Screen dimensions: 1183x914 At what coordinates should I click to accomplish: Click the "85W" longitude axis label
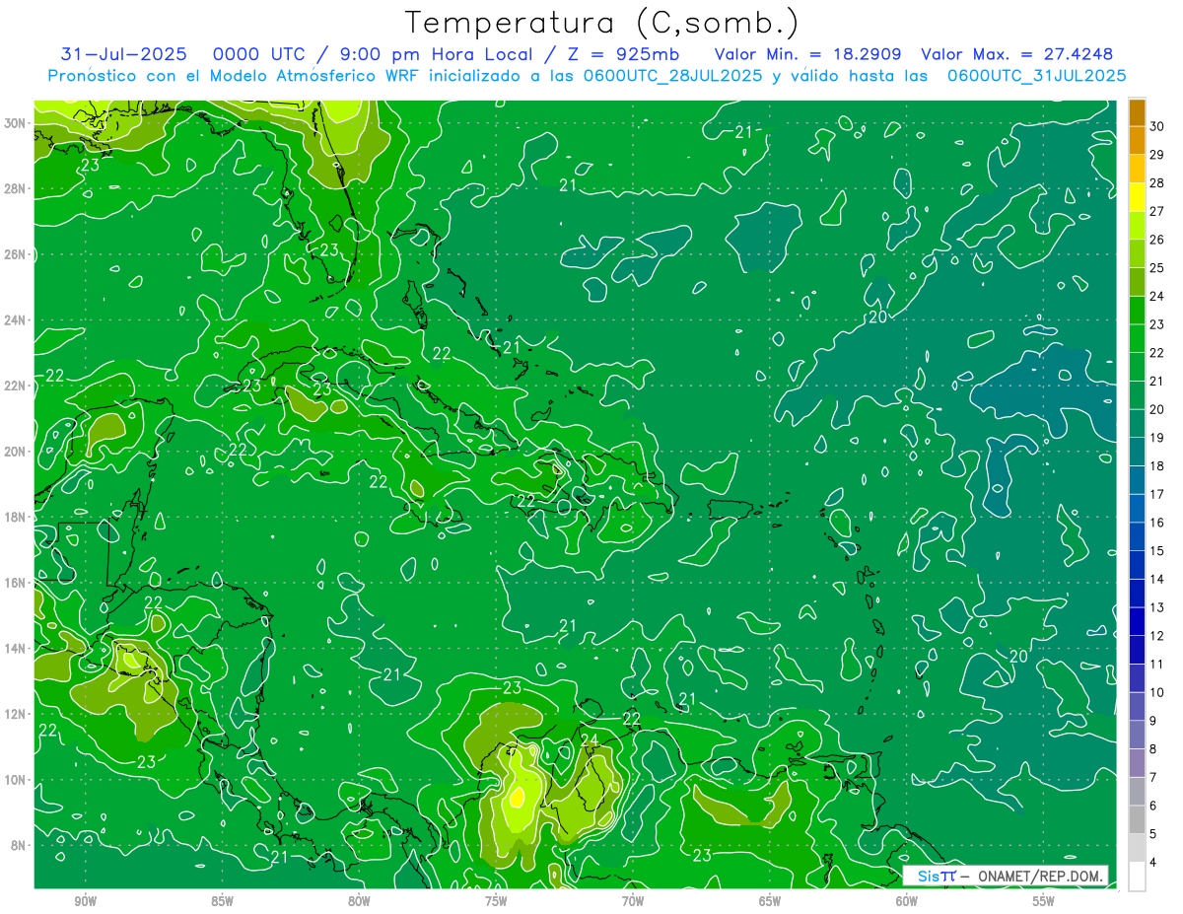tap(223, 901)
